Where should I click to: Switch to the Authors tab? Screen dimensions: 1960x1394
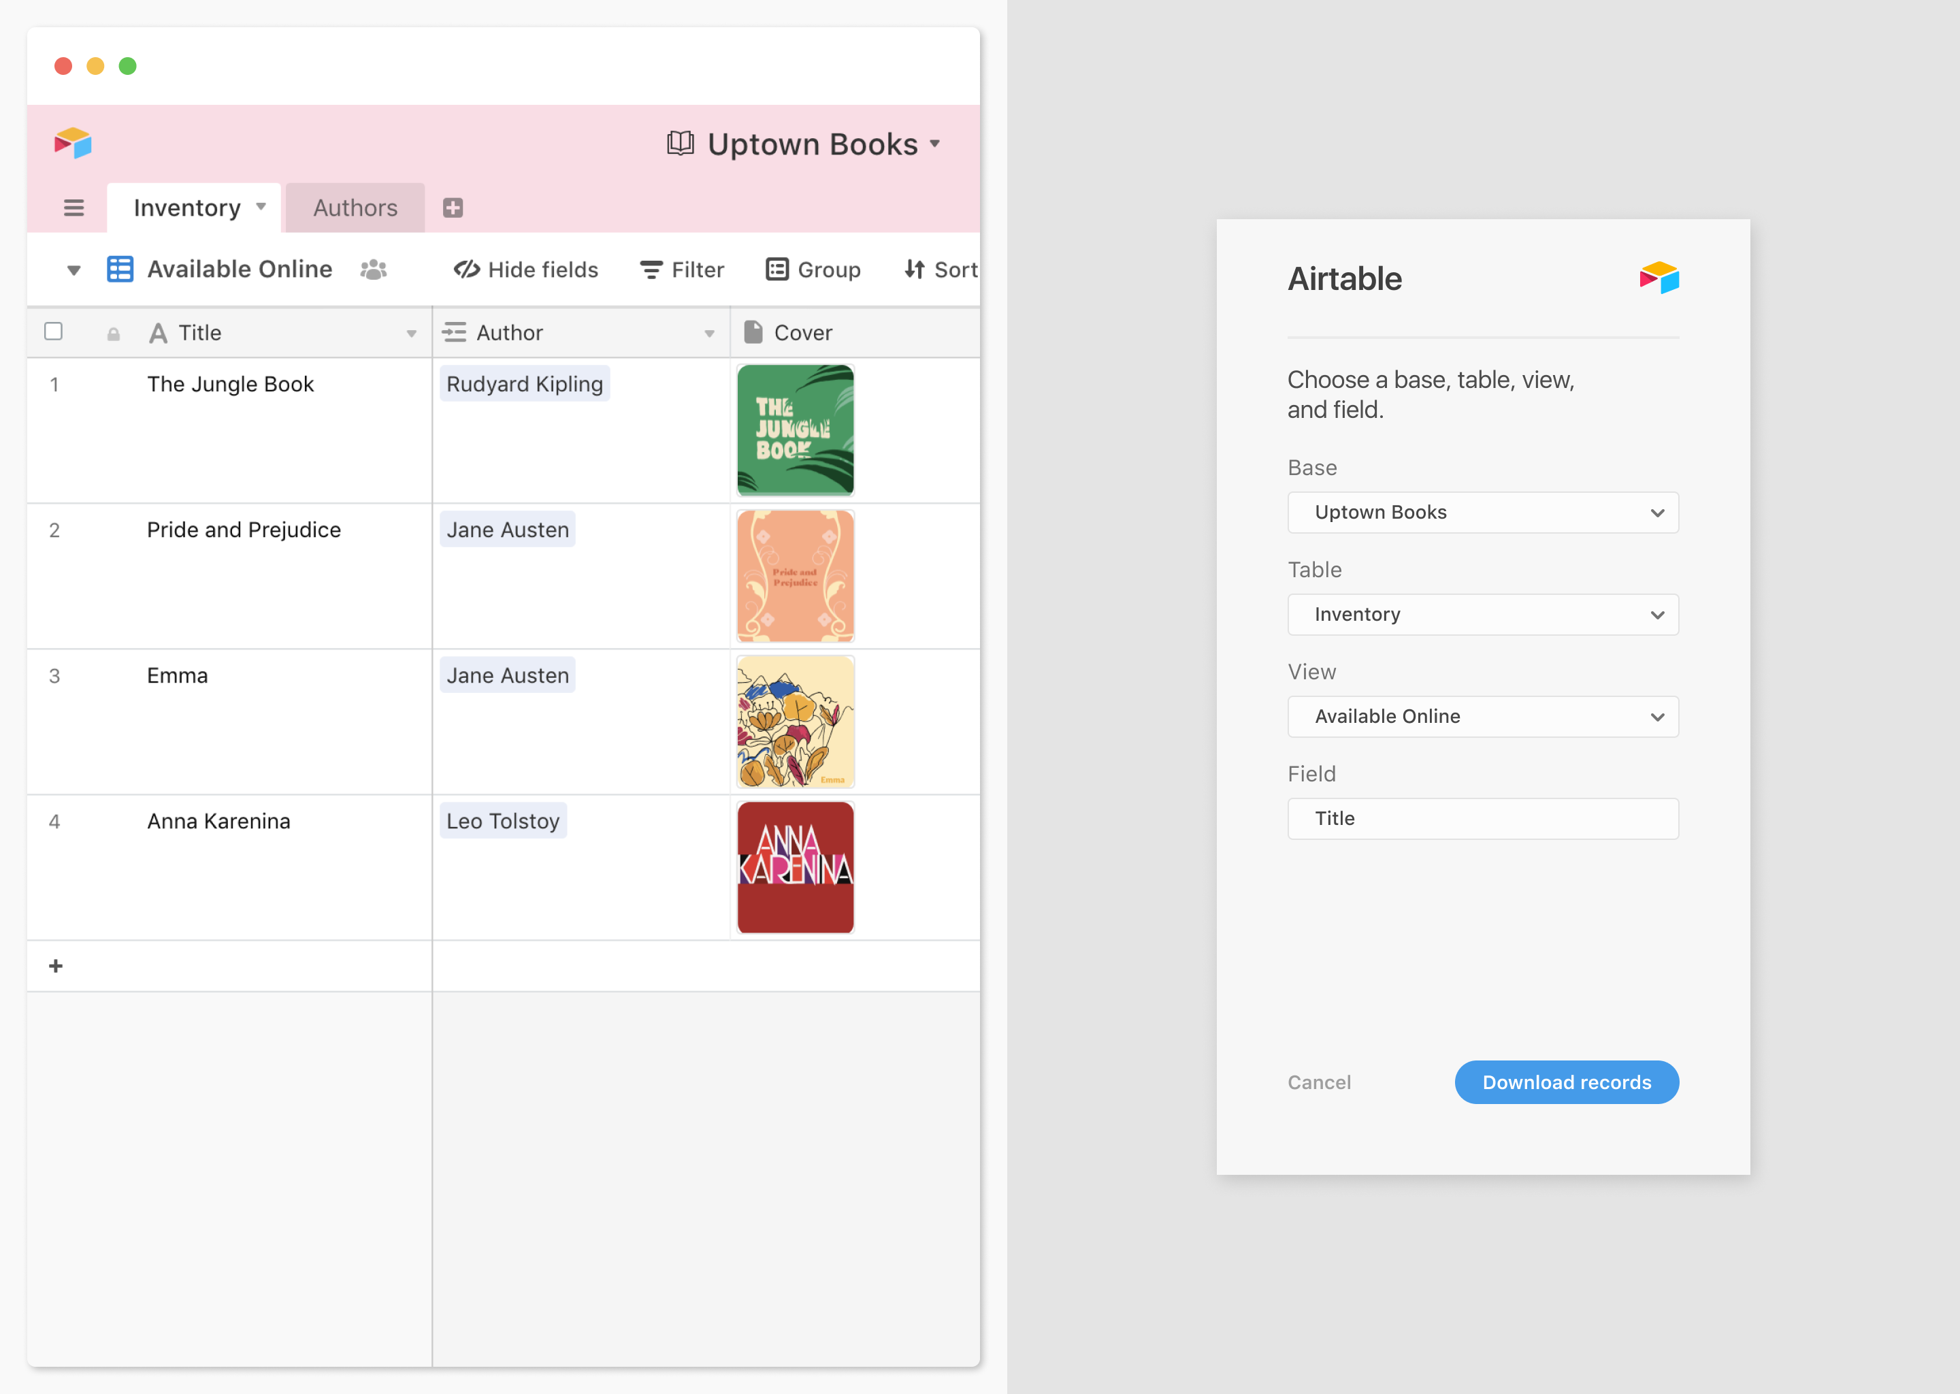[x=355, y=208]
